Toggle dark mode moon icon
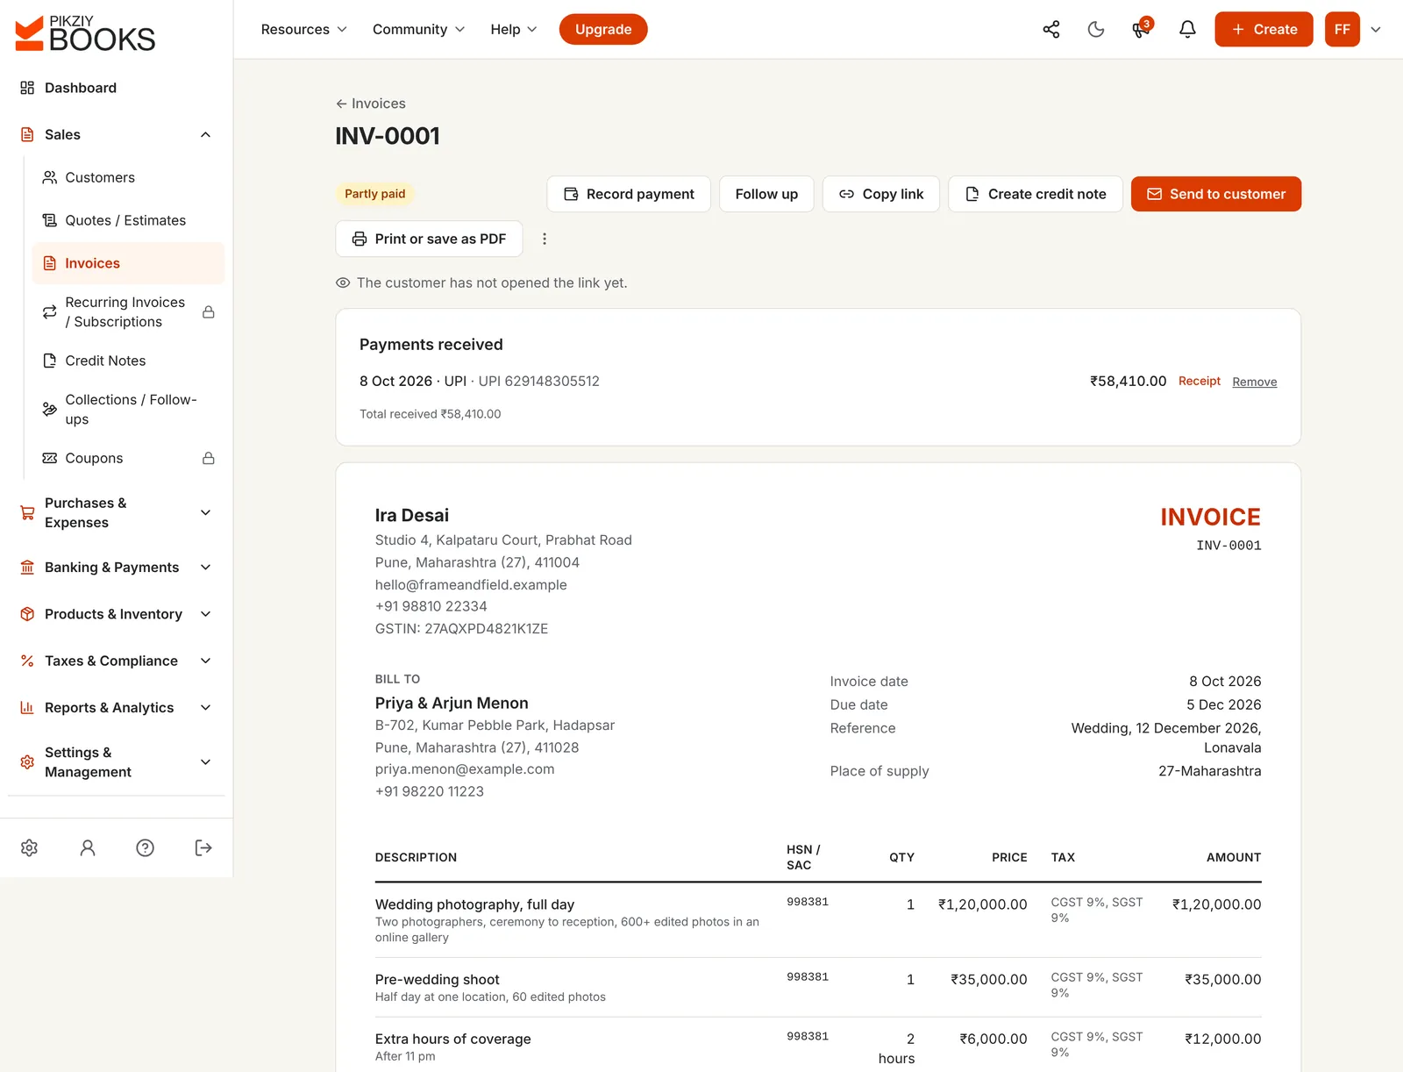This screenshot has width=1403, height=1072. 1096,30
